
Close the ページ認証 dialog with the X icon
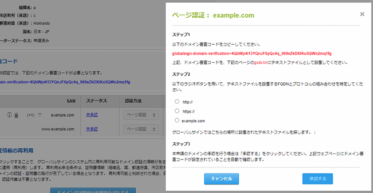click(362, 14)
